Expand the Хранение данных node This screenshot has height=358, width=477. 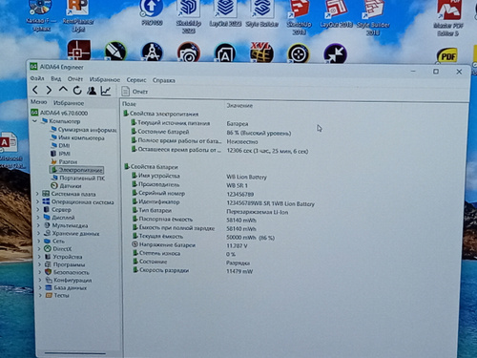pos(39,233)
